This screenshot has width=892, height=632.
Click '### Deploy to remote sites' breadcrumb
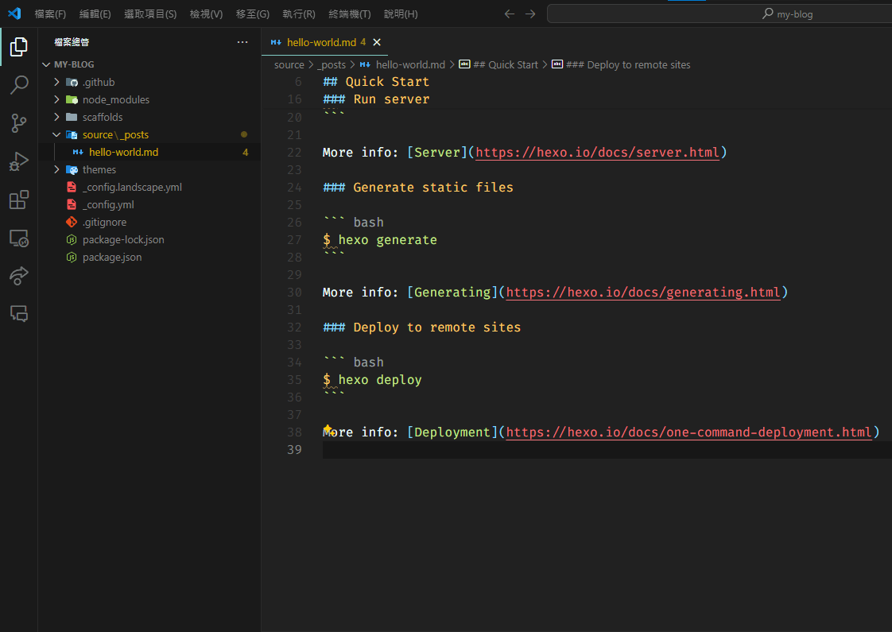621,65
